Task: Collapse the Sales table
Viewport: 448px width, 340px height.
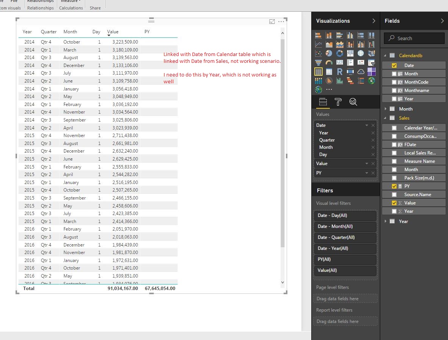Action: coord(385,118)
